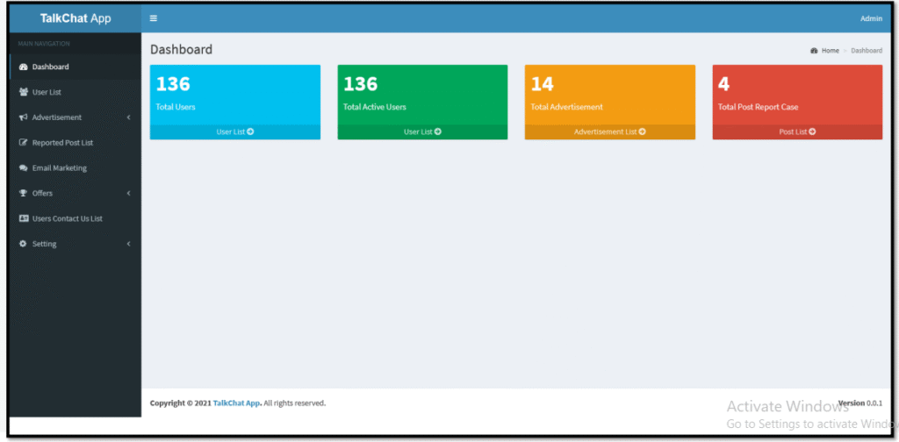This screenshot has height=442, width=899.
Task: Open User List from Total Users card
Action: (234, 132)
